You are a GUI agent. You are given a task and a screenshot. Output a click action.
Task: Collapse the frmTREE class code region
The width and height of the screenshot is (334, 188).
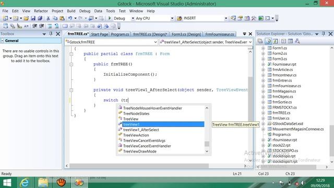click(71, 54)
